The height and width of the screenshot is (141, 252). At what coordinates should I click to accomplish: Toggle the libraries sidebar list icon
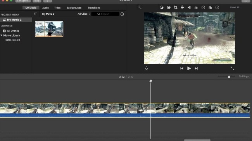(36, 14)
